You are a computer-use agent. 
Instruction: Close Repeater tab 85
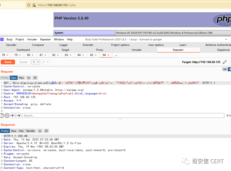(x=96, y=55)
